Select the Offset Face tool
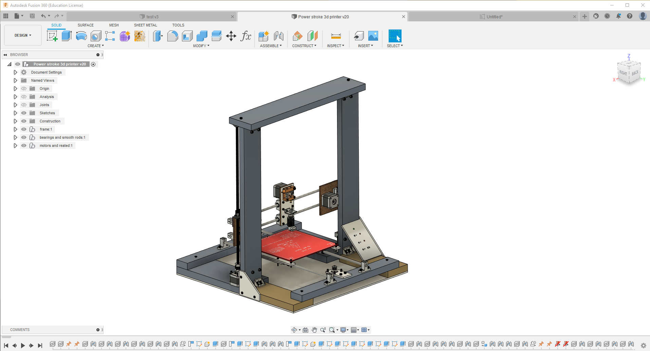Image resolution: width=650 pixels, height=351 pixels. pos(216,36)
